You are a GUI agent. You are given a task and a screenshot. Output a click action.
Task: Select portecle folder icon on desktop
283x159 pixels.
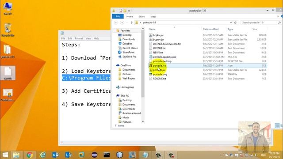point(8,51)
